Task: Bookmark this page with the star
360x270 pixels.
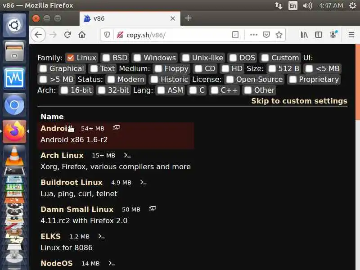Action: tap(279, 35)
